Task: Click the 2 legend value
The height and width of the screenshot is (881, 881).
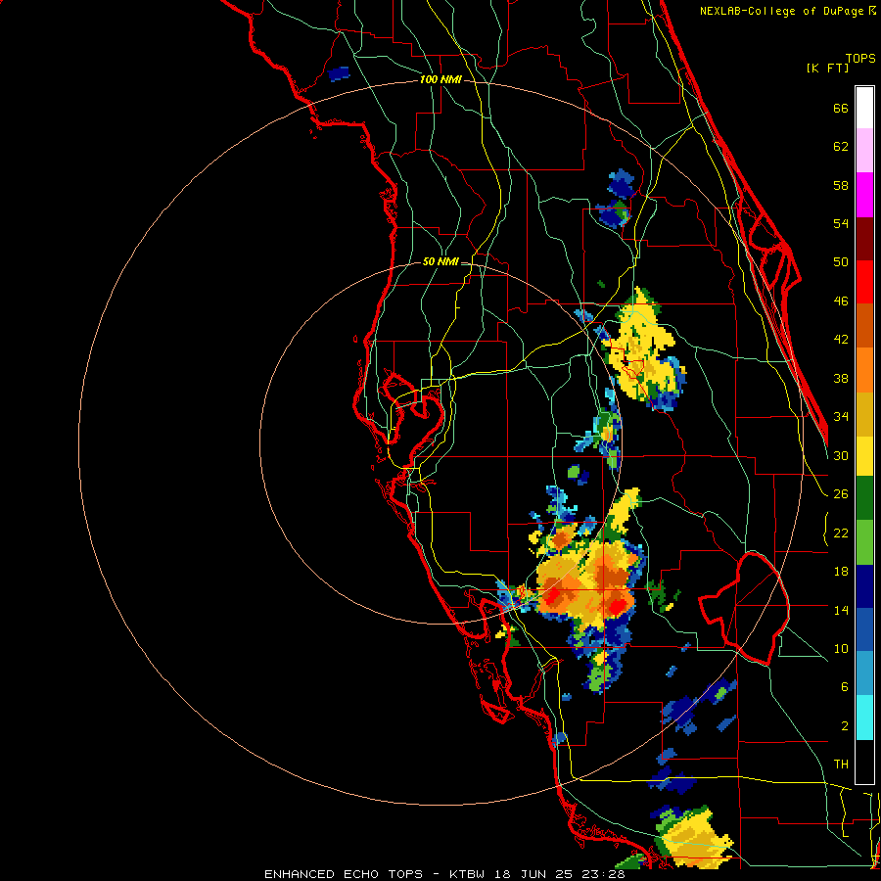Action: [845, 726]
